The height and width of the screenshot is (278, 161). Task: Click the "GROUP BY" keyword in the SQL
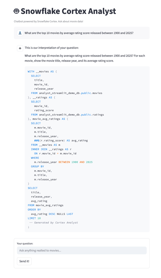tap(37, 166)
